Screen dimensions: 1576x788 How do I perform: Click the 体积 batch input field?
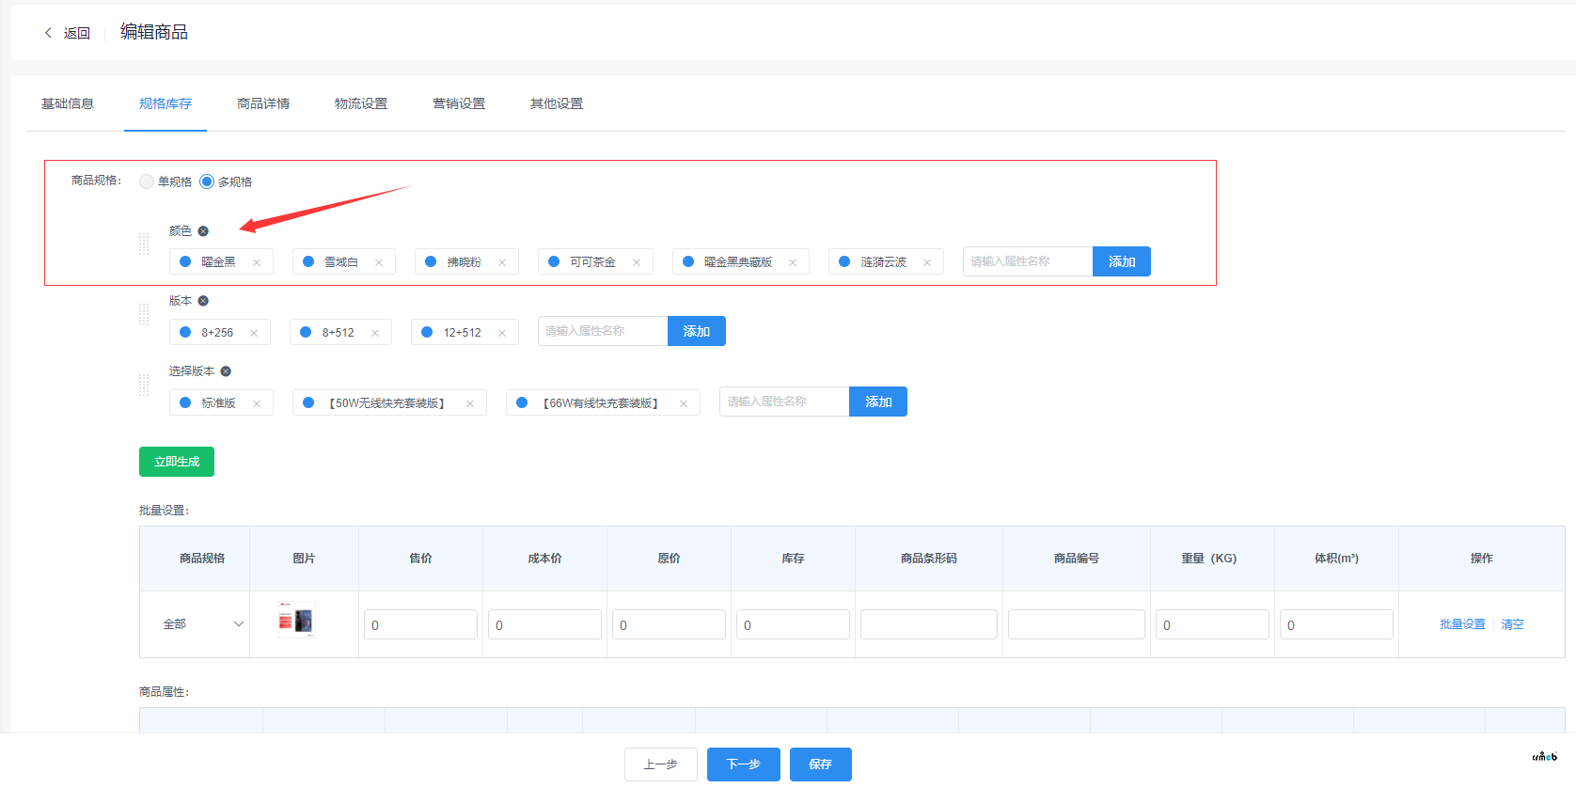tap(1337, 624)
